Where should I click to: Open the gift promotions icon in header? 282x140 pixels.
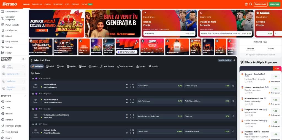[x=246, y=4]
